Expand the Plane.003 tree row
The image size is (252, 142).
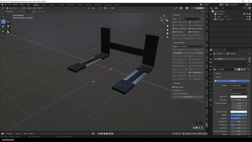pos(213,19)
